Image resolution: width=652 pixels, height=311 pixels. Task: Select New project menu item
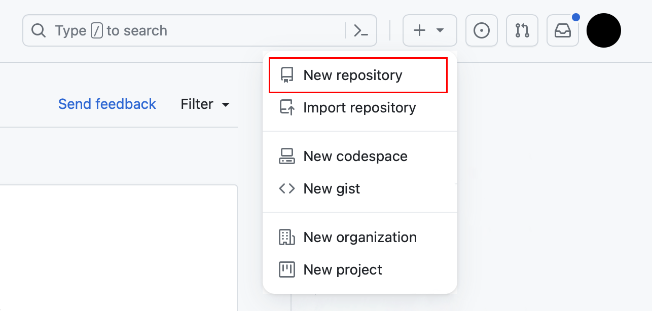point(360,269)
